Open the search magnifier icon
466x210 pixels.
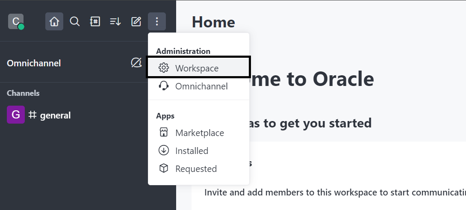pos(74,21)
